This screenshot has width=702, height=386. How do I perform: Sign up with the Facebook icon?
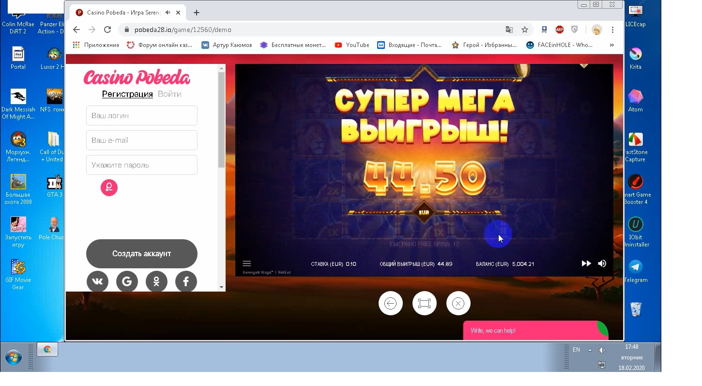click(186, 281)
